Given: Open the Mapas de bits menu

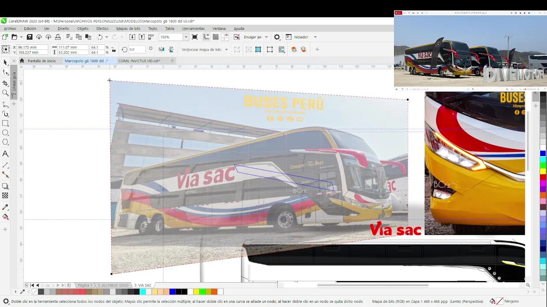Looking at the screenshot, I should tap(128, 29).
